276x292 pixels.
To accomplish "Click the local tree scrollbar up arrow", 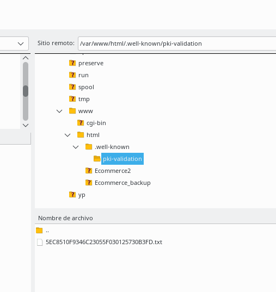I will click(26, 58).
